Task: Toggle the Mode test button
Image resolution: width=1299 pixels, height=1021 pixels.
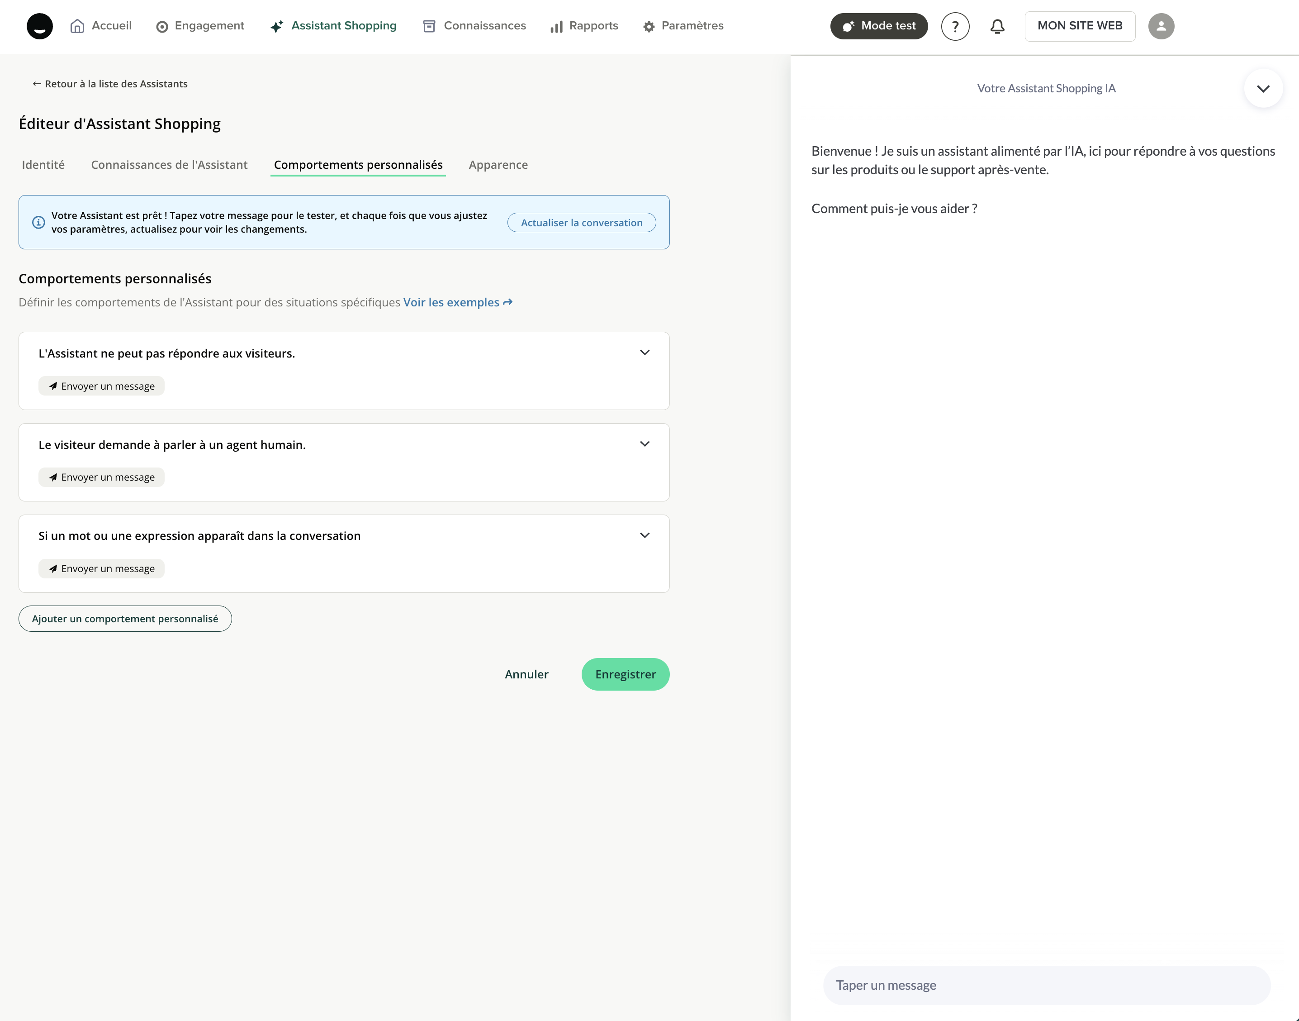Action: click(878, 26)
